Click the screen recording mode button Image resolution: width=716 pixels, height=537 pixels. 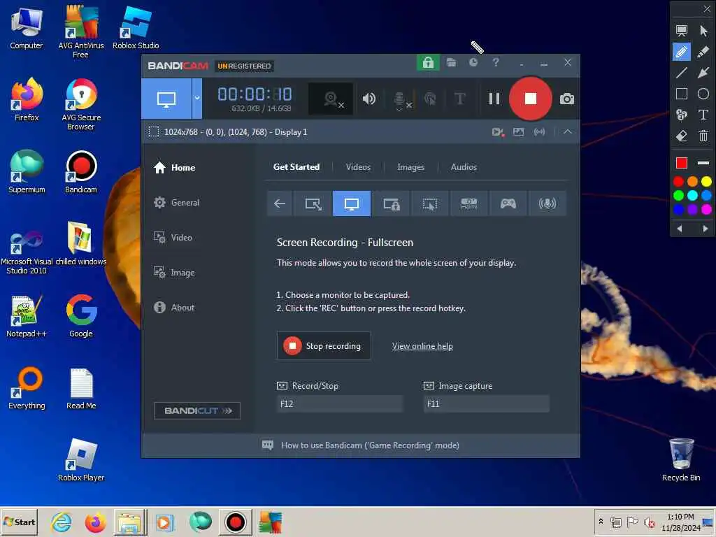pos(166,98)
